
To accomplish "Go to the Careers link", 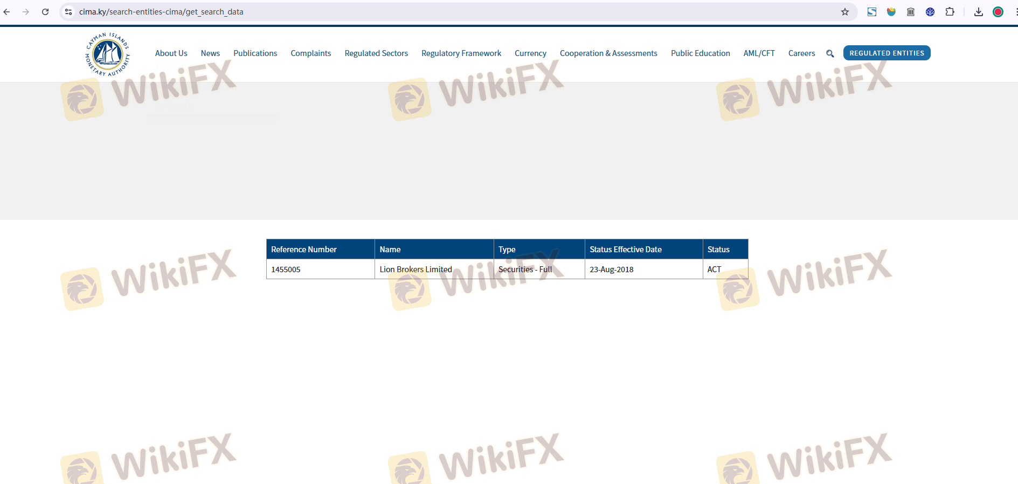I will click(801, 53).
